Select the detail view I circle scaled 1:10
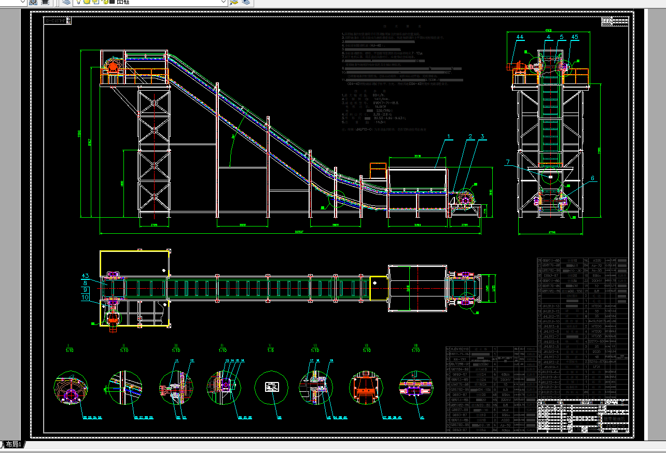Viewport: 666px width, 453px height. click(71, 388)
